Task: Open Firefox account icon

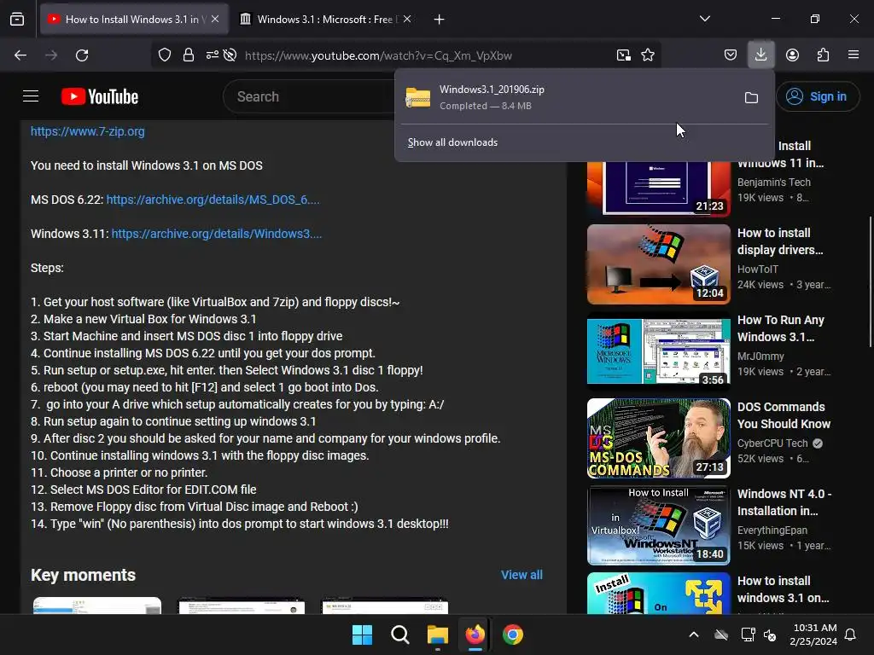Action: (792, 55)
